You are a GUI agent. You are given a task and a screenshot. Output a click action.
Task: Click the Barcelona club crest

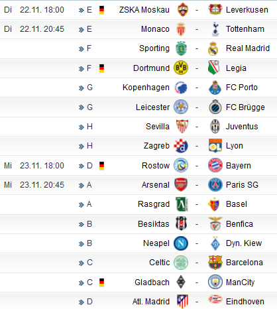pos(215,263)
